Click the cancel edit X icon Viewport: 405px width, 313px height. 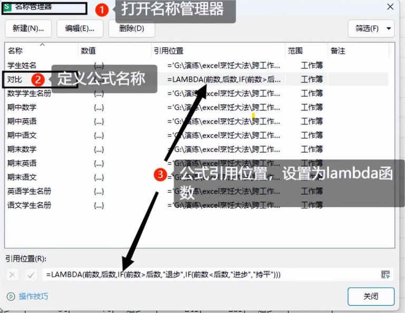13,275
